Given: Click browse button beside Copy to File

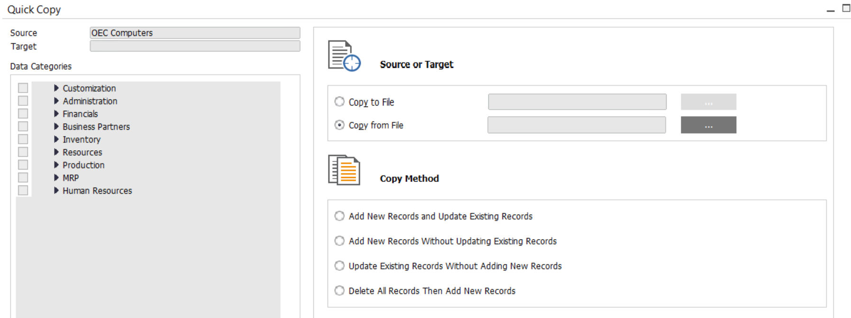Looking at the screenshot, I should tap(708, 102).
